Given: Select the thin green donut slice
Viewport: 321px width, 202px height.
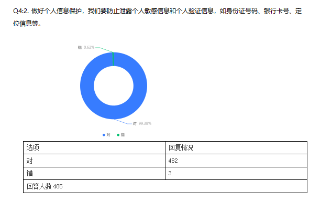Looking at the screenshot, I should coord(113,59).
